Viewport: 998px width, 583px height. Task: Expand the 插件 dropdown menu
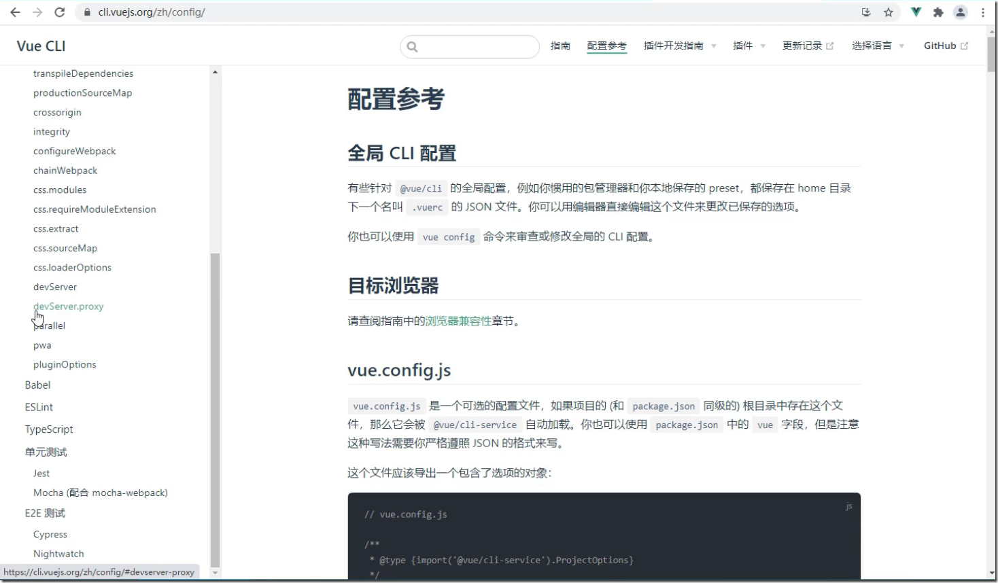click(x=763, y=46)
